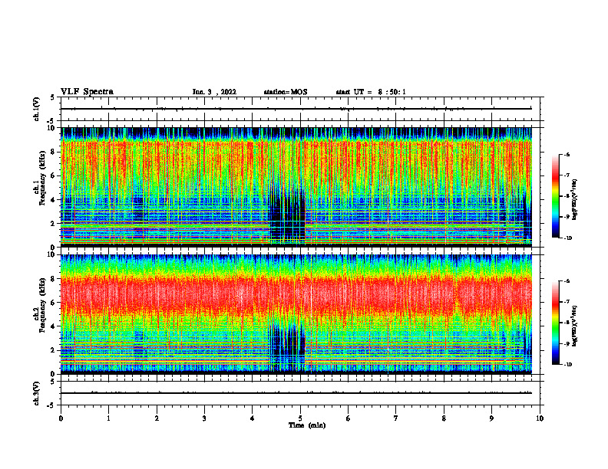The width and height of the screenshot is (608, 469).
Task: Click the ch.1 colorbar log(PSD) unit label
Action: point(575,200)
